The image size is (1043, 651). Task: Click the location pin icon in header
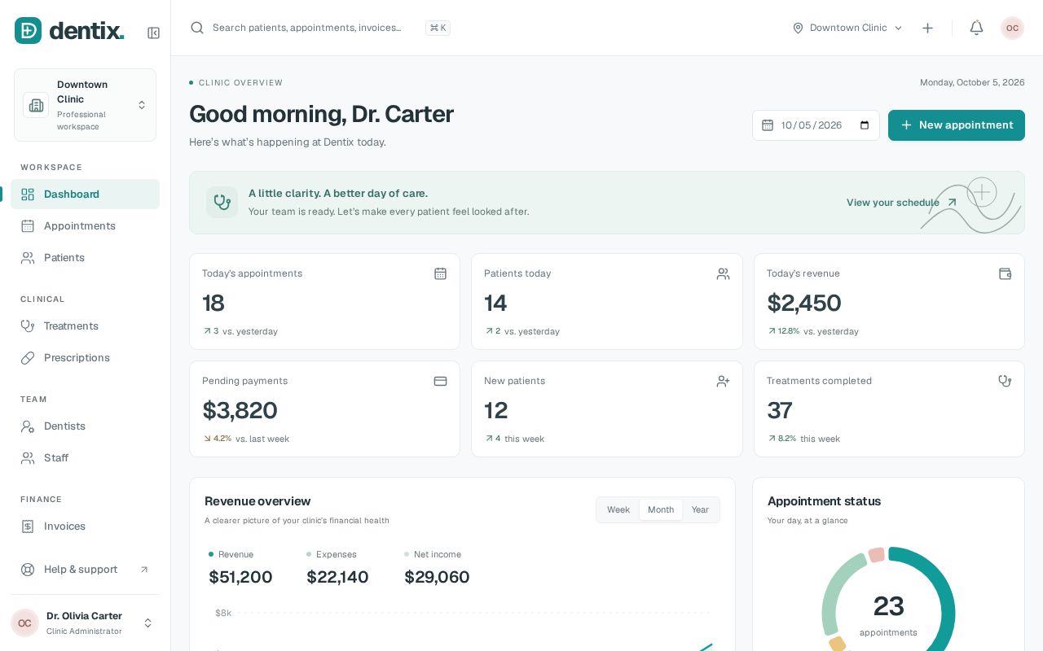(798, 28)
